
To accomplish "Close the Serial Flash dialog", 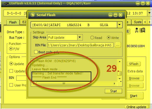I will 120,15.
